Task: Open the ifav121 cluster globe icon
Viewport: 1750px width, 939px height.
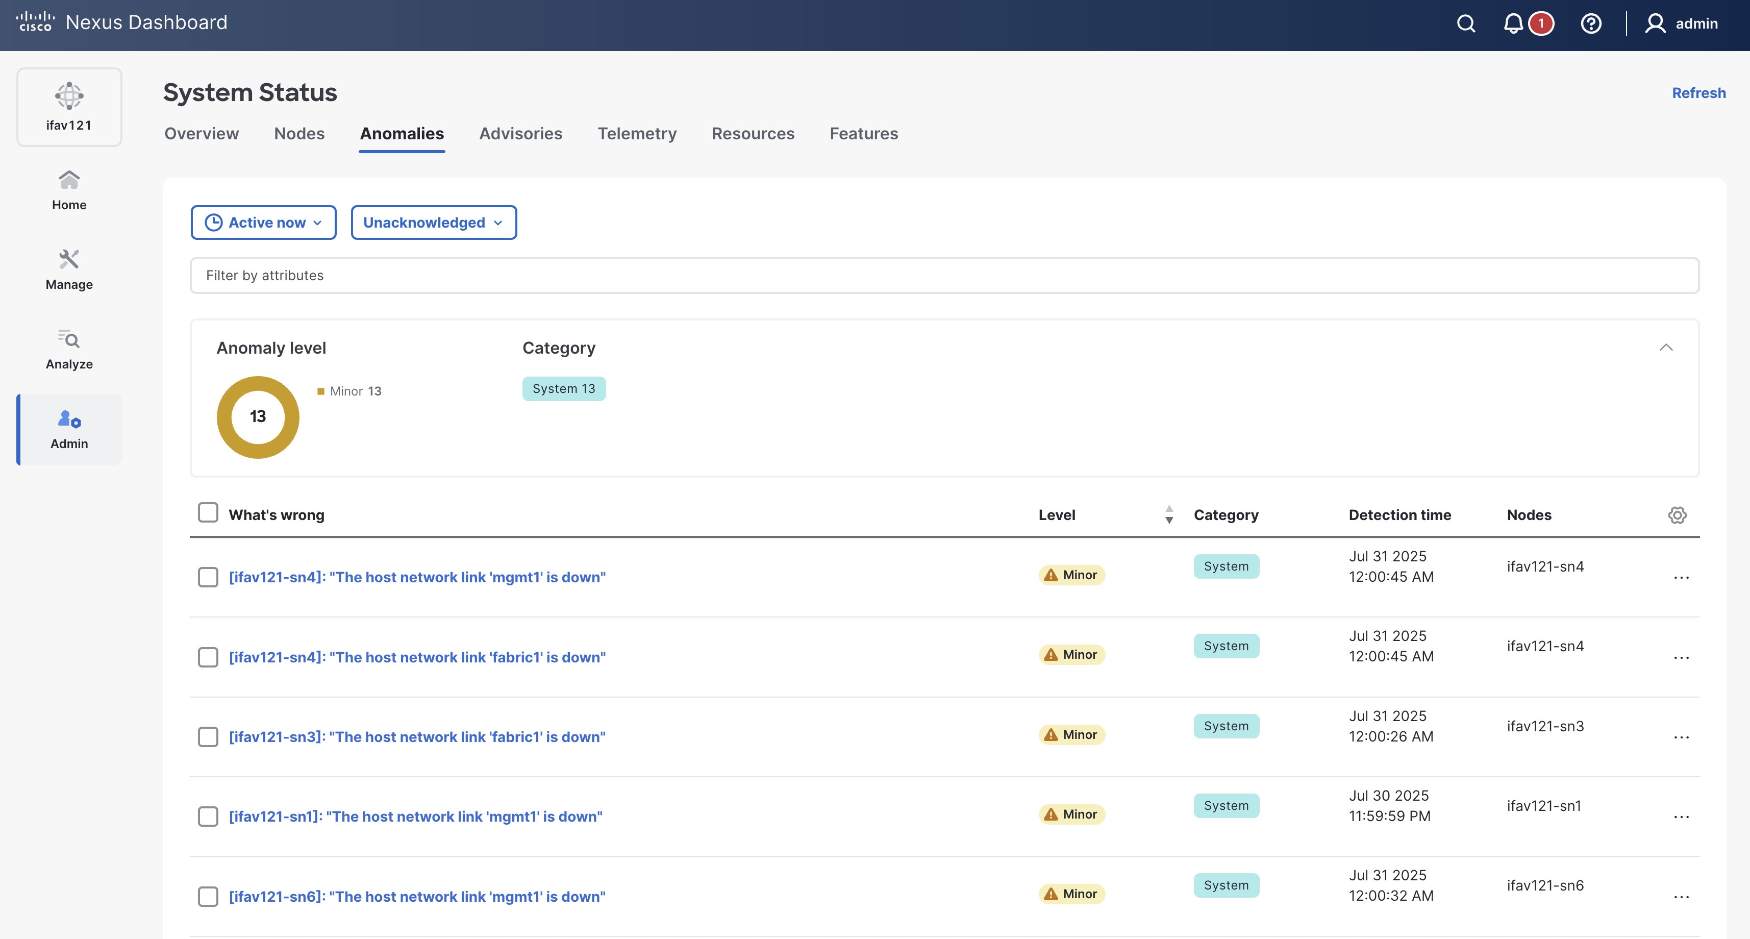Action: point(69,96)
